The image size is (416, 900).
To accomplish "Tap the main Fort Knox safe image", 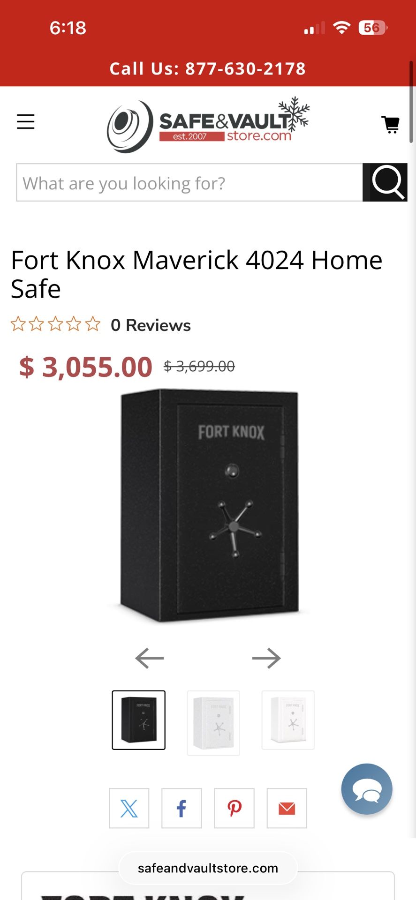I will (209, 506).
